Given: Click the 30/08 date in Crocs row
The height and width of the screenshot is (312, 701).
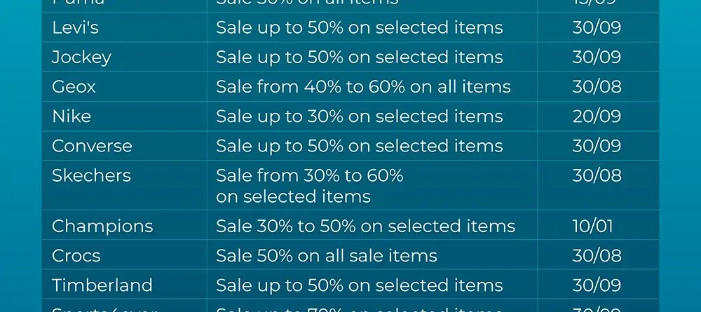Looking at the screenshot, I should 597,256.
